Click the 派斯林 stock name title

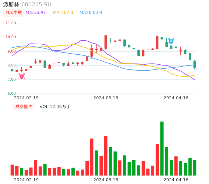coord(11,5)
